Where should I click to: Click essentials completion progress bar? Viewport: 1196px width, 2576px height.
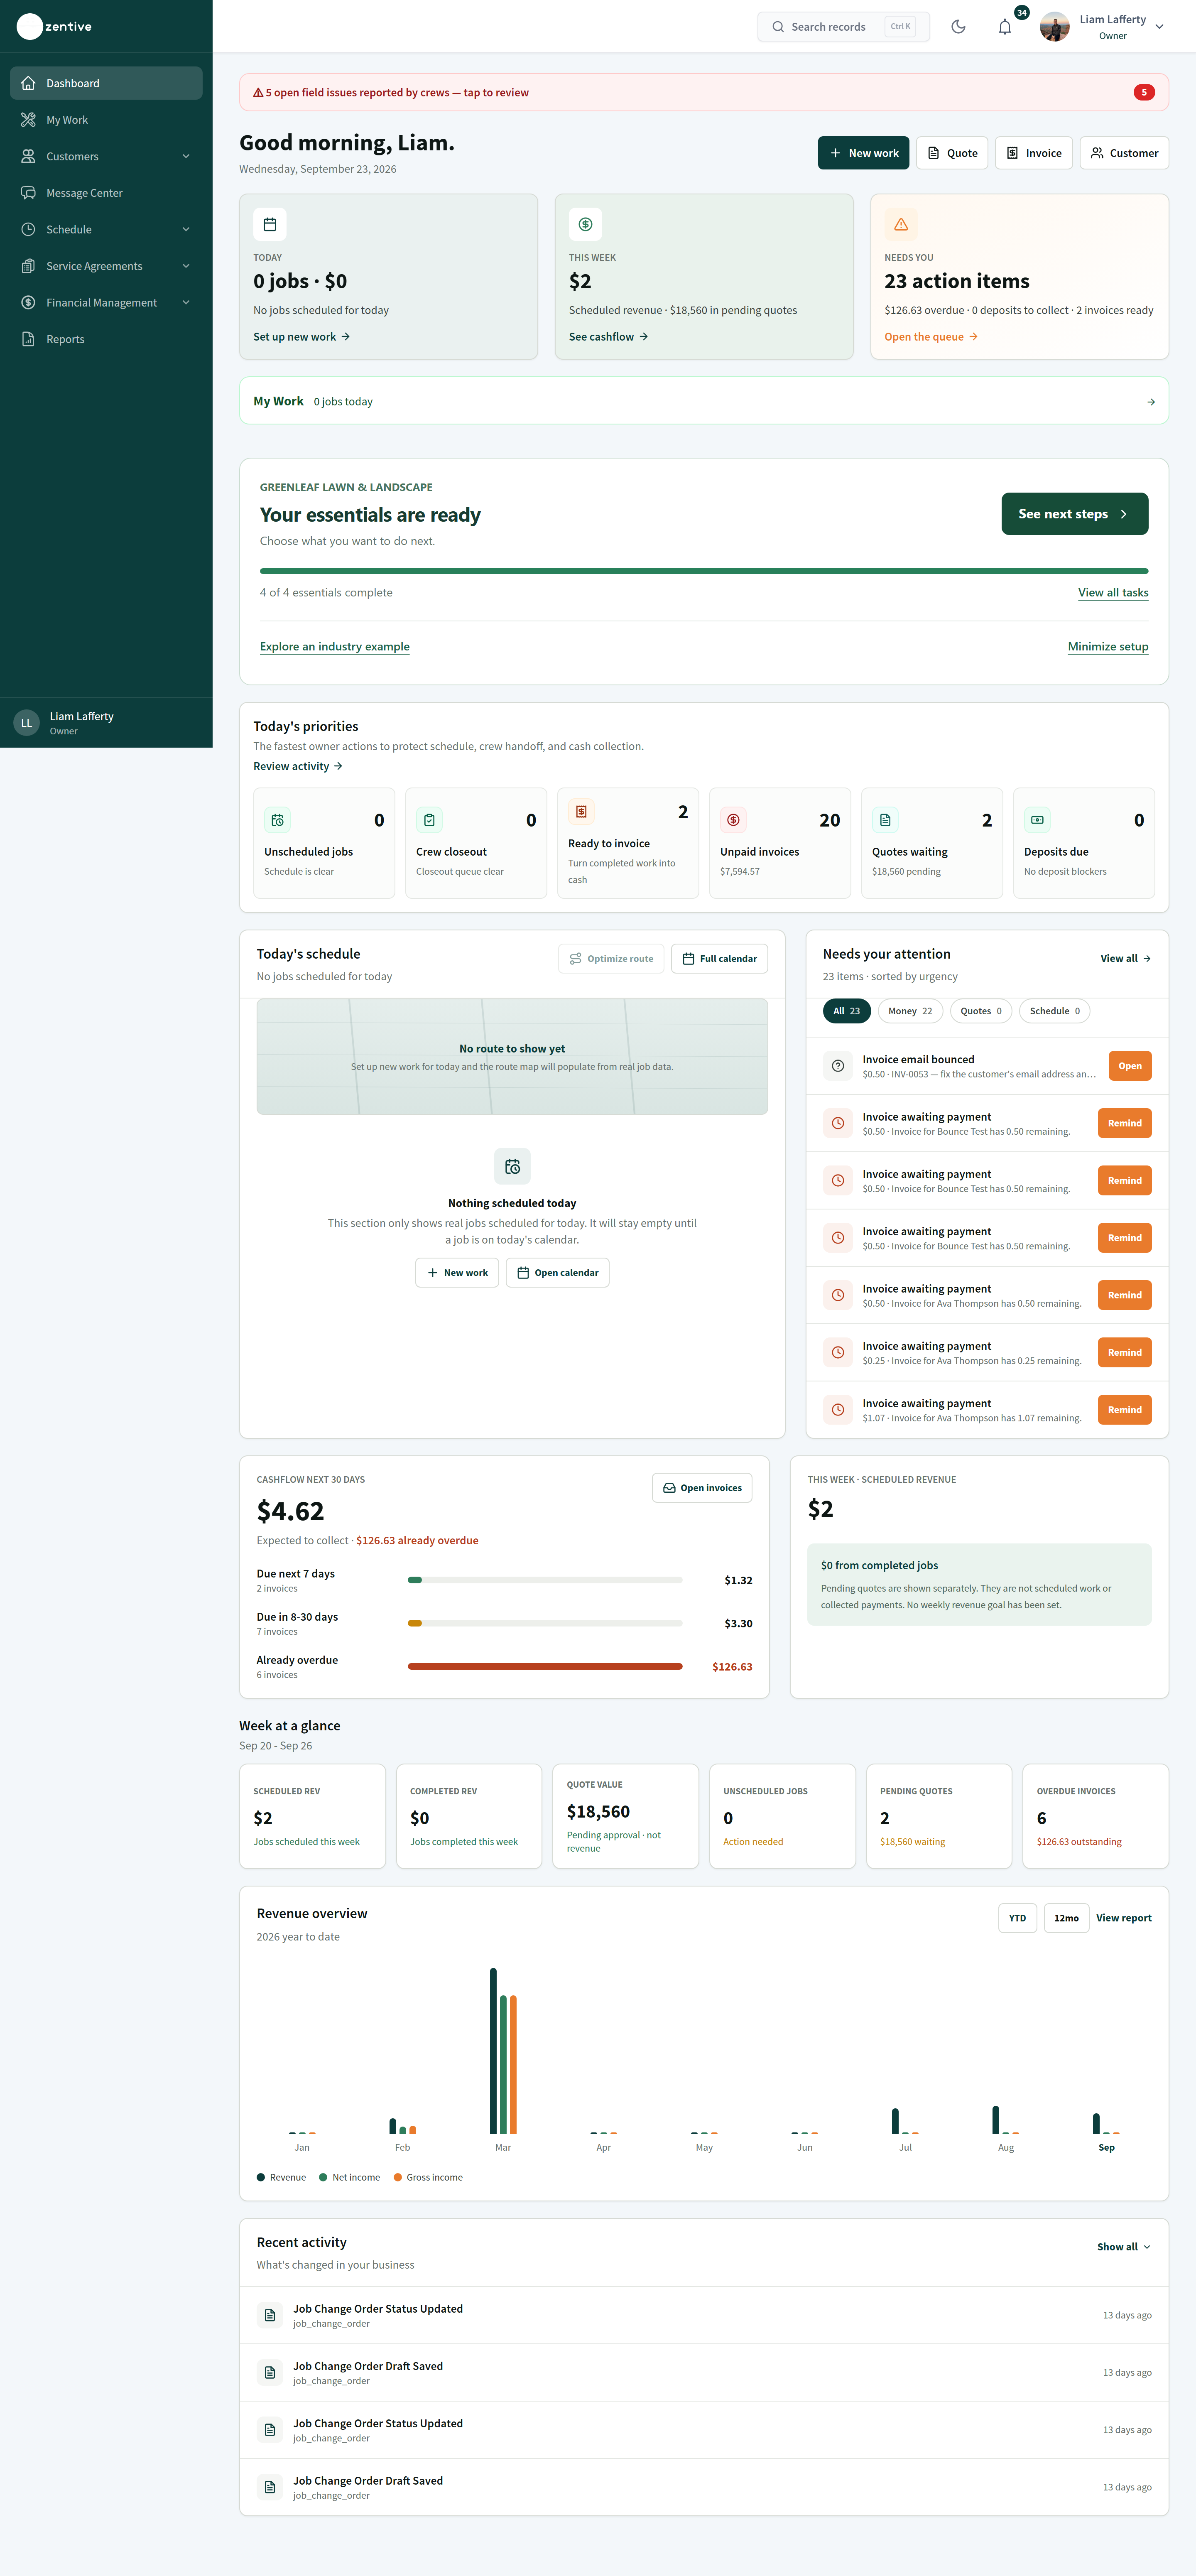point(704,571)
